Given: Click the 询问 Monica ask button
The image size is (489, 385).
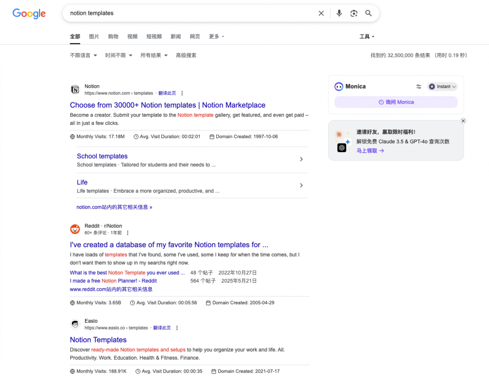Looking at the screenshot, I should pos(396,102).
